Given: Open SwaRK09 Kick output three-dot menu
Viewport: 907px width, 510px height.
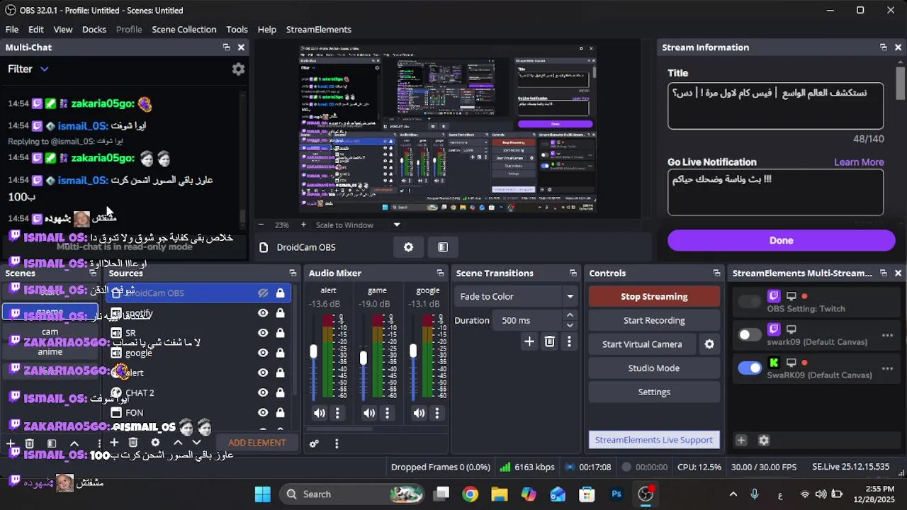Looking at the screenshot, I should (x=887, y=368).
